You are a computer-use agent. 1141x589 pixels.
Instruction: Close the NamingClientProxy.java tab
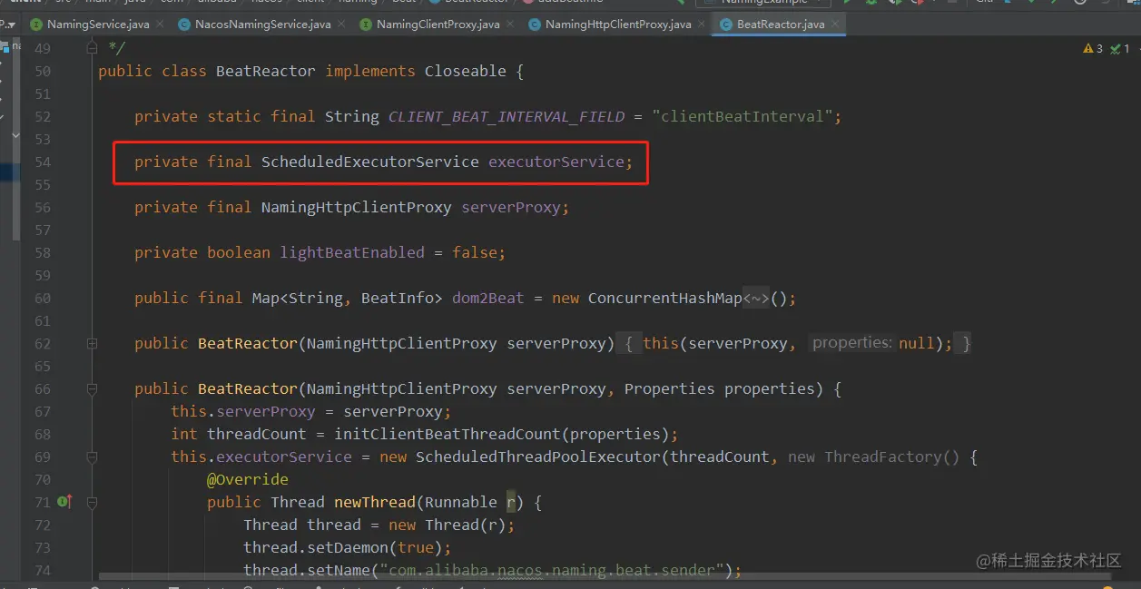click(508, 25)
